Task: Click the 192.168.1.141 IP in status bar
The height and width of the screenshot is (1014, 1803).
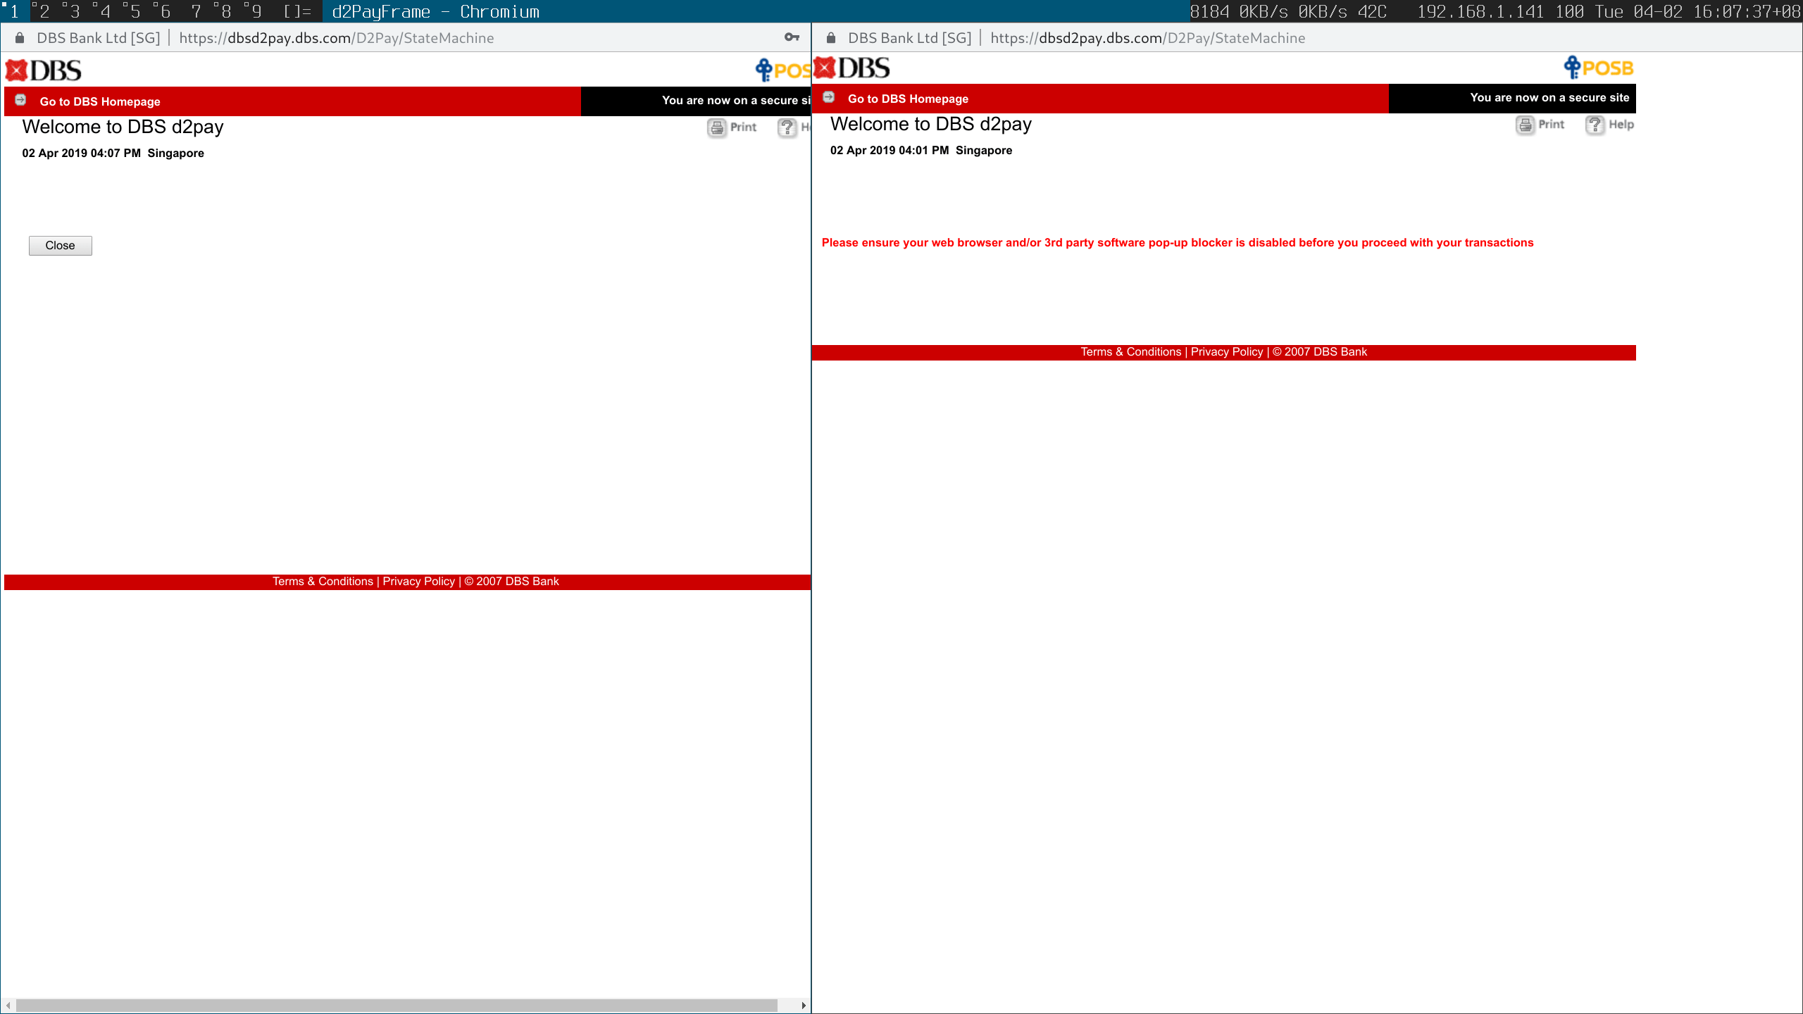Action: pos(1480,11)
